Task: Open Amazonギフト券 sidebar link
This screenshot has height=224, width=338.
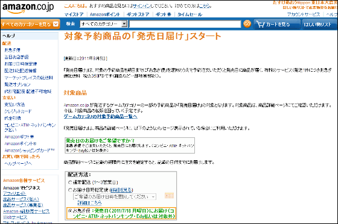Action: pyautogui.click(x=19, y=137)
